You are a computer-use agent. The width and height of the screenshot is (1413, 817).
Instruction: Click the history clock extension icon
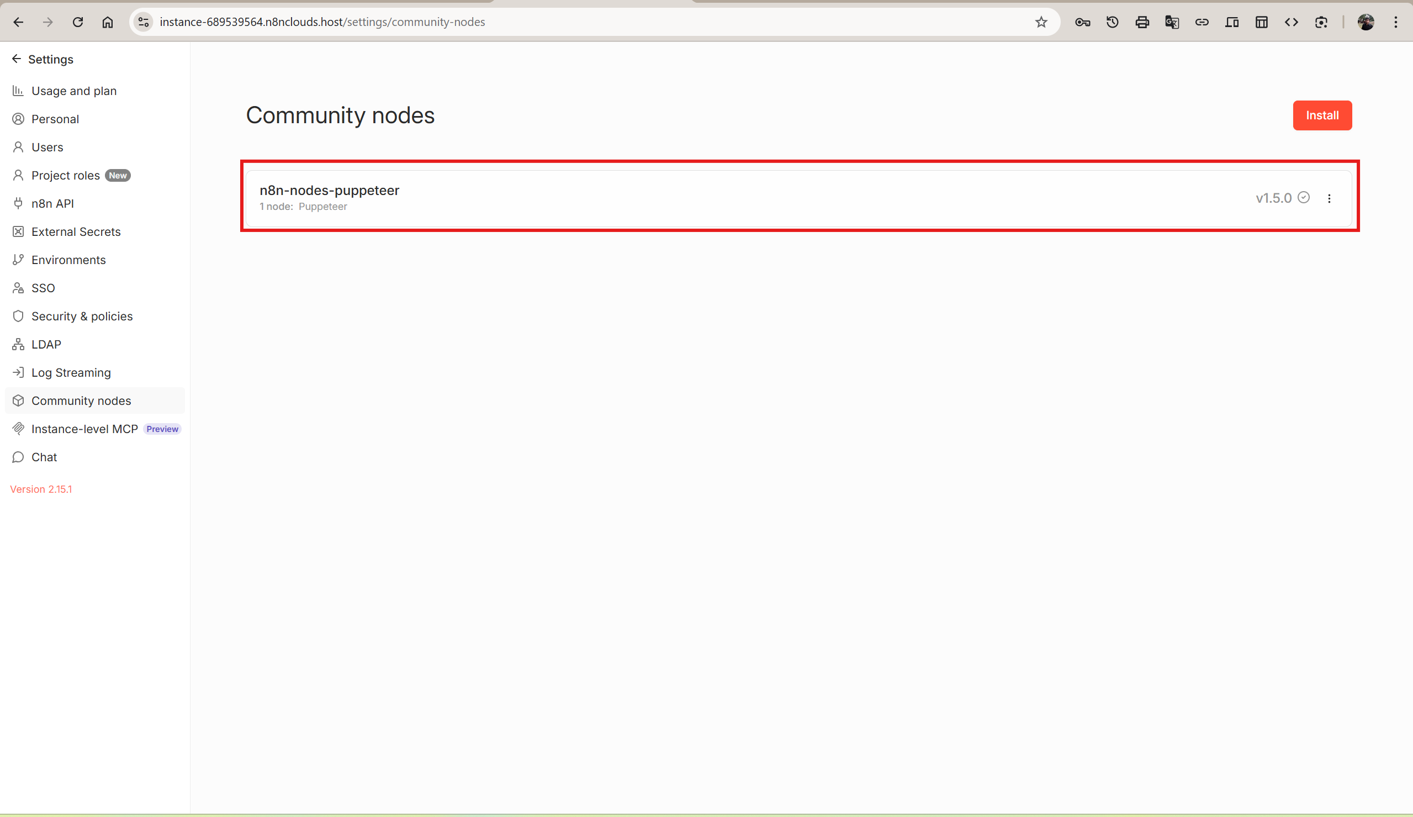[x=1113, y=22]
